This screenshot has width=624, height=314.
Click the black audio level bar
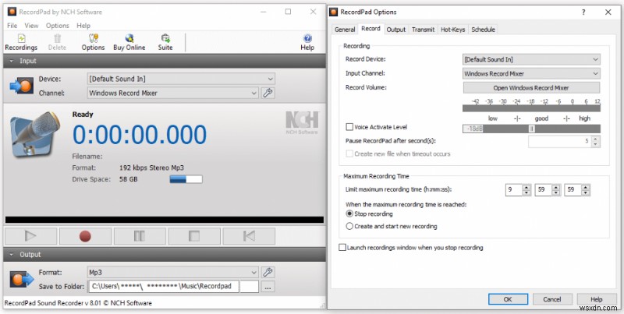pyautogui.click(x=165, y=220)
